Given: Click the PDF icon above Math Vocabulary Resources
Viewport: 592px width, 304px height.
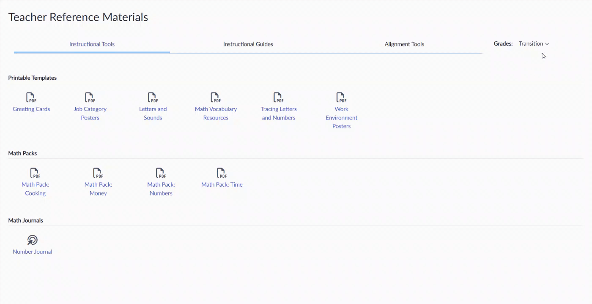Looking at the screenshot, I should point(216,98).
